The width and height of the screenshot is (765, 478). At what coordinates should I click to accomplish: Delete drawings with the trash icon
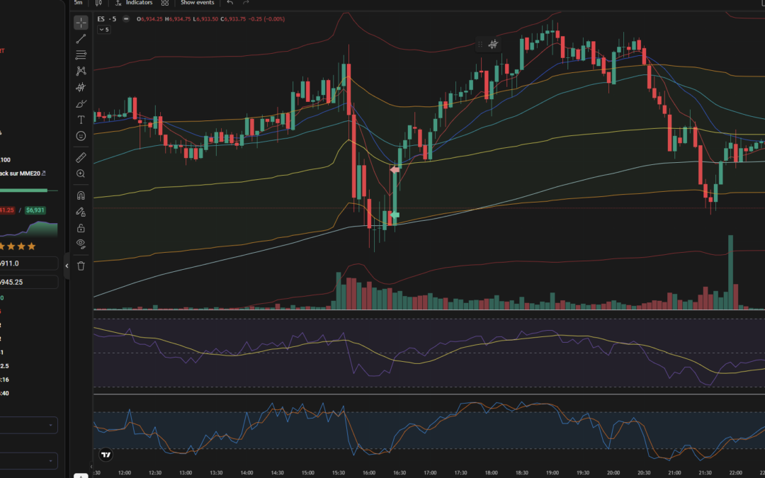click(81, 266)
